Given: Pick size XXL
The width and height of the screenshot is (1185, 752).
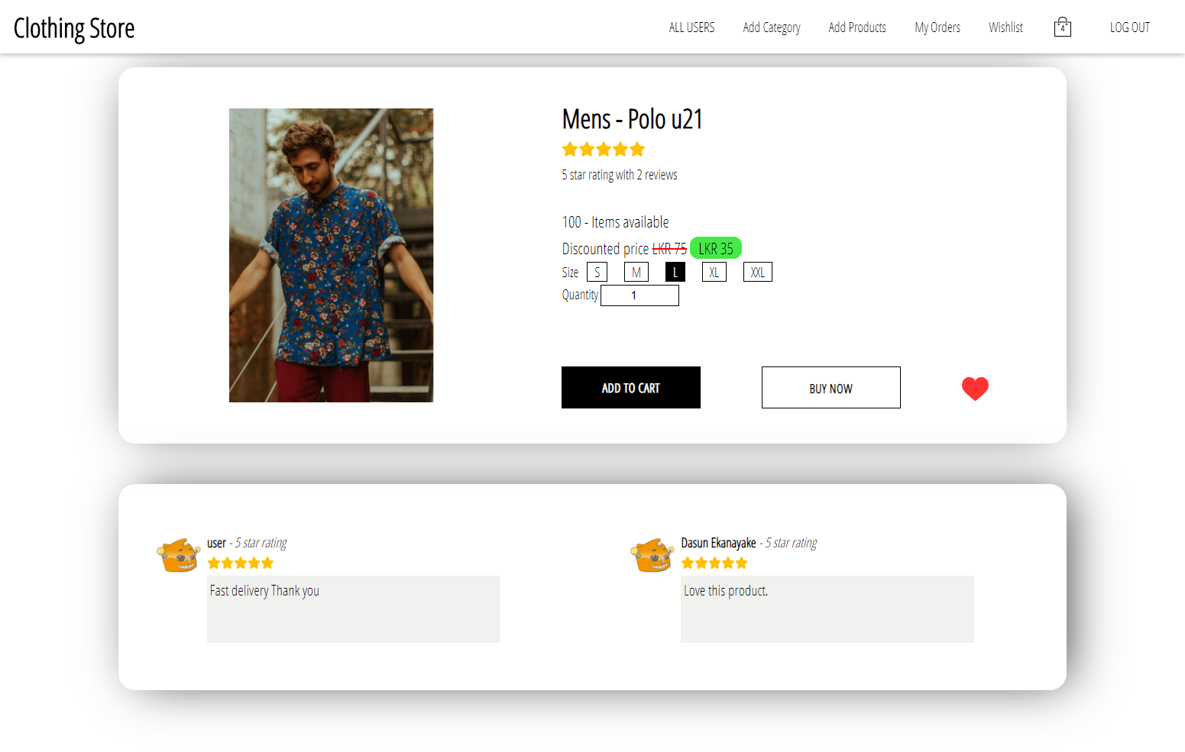Looking at the screenshot, I should pyautogui.click(x=757, y=273).
